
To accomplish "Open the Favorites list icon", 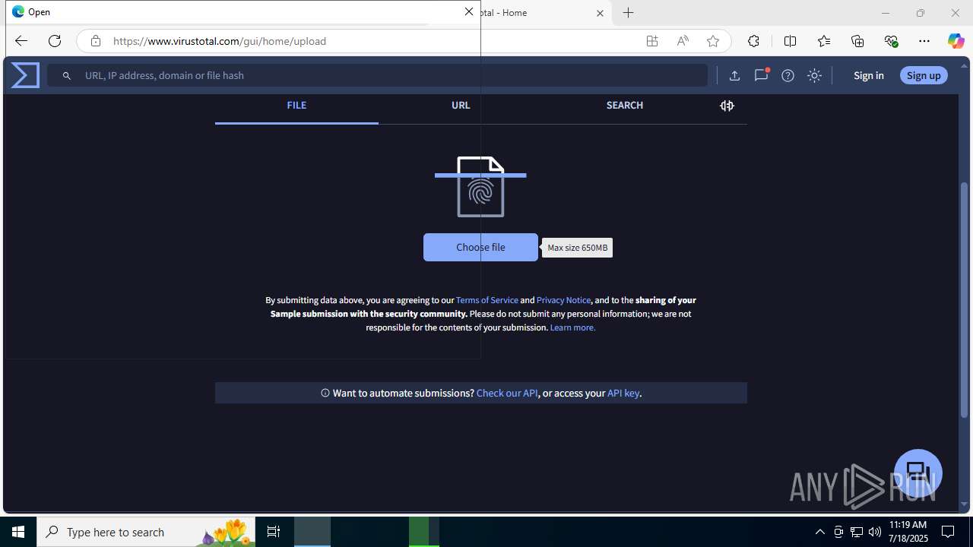I will click(x=824, y=41).
